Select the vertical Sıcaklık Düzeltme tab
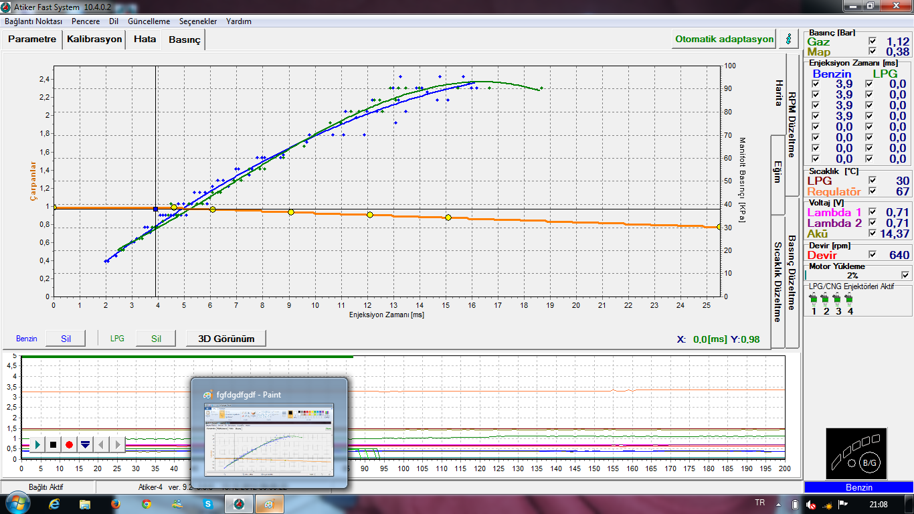This screenshot has height=514, width=914. pos(778,282)
